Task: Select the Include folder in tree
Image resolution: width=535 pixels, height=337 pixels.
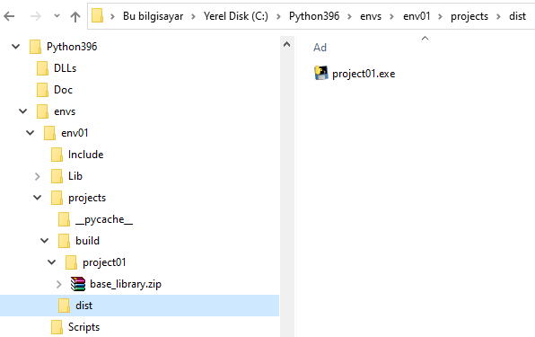Action: click(85, 155)
